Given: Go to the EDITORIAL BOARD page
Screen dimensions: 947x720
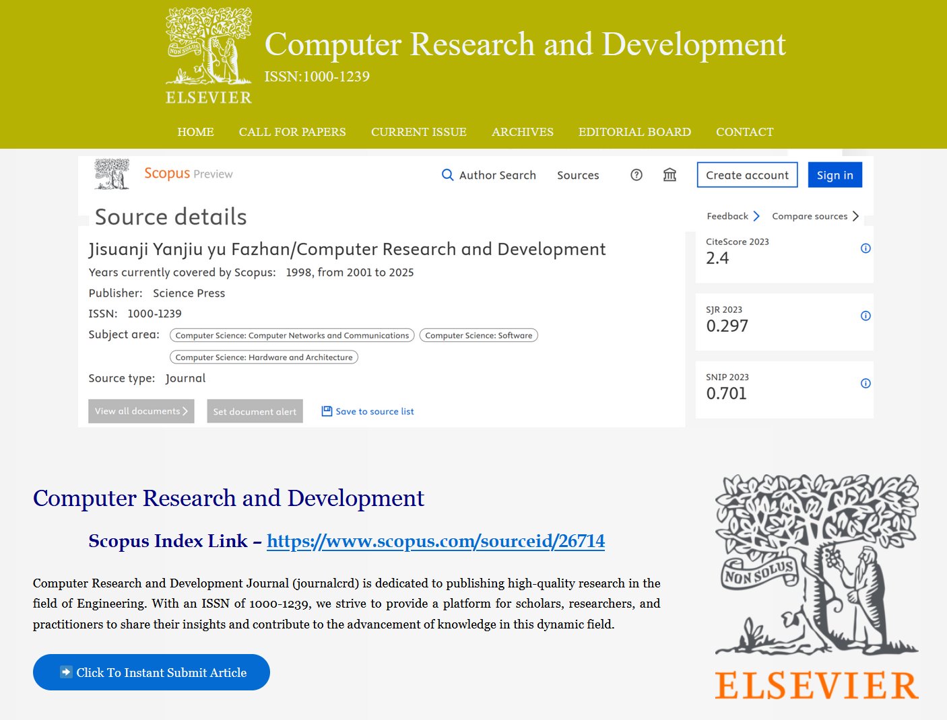Looking at the screenshot, I should [634, 132].
